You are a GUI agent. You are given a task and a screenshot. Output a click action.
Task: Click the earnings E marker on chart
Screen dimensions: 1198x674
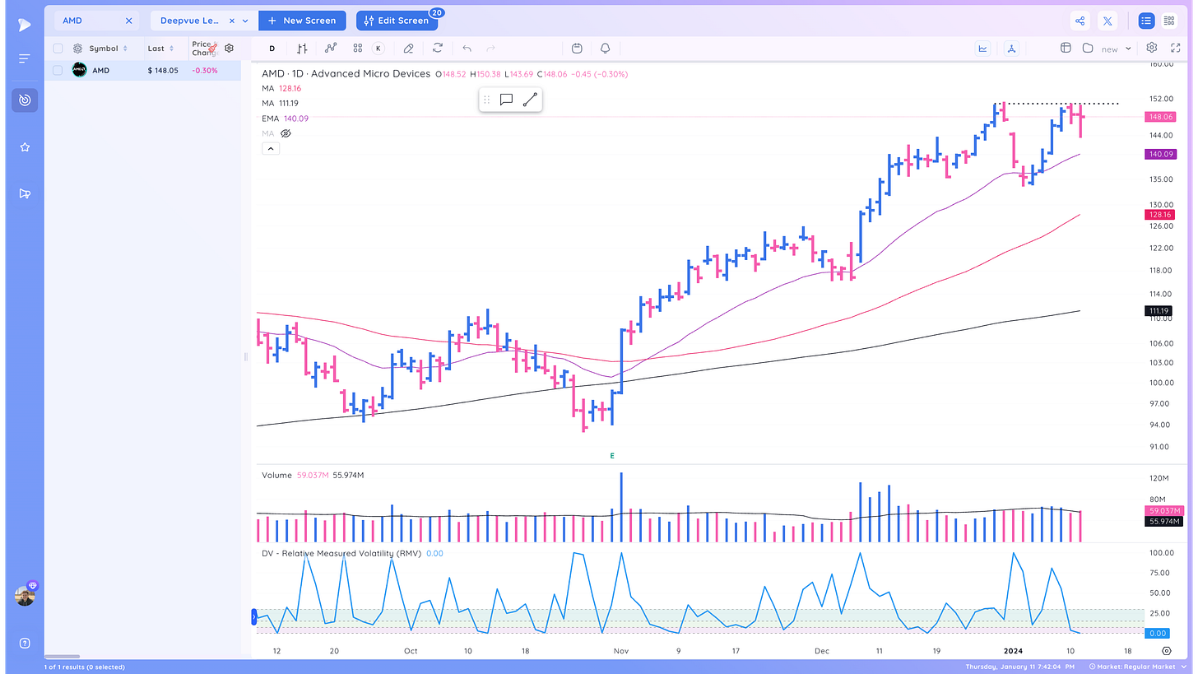(x=612, y=455)
